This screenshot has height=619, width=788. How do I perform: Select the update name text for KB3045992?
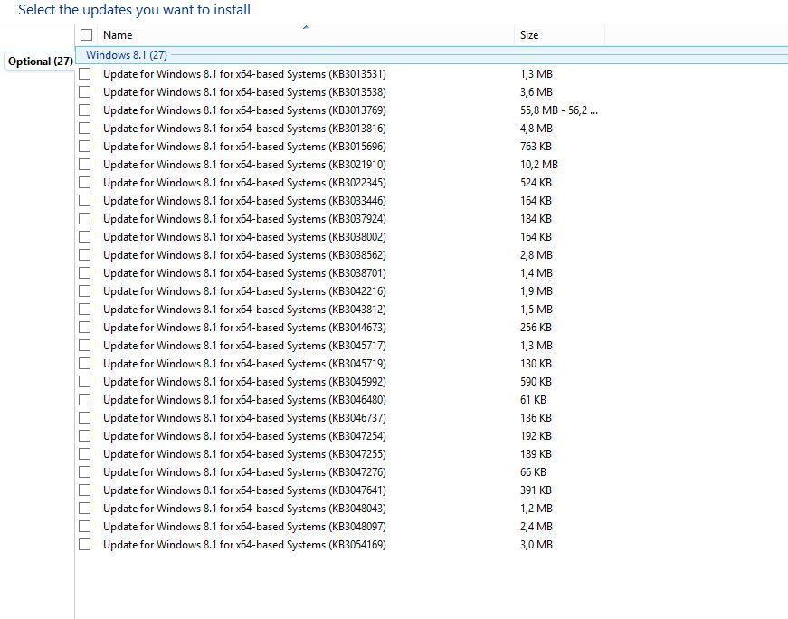click(245, 382)
